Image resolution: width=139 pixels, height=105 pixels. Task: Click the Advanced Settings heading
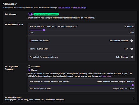point(13,97)
